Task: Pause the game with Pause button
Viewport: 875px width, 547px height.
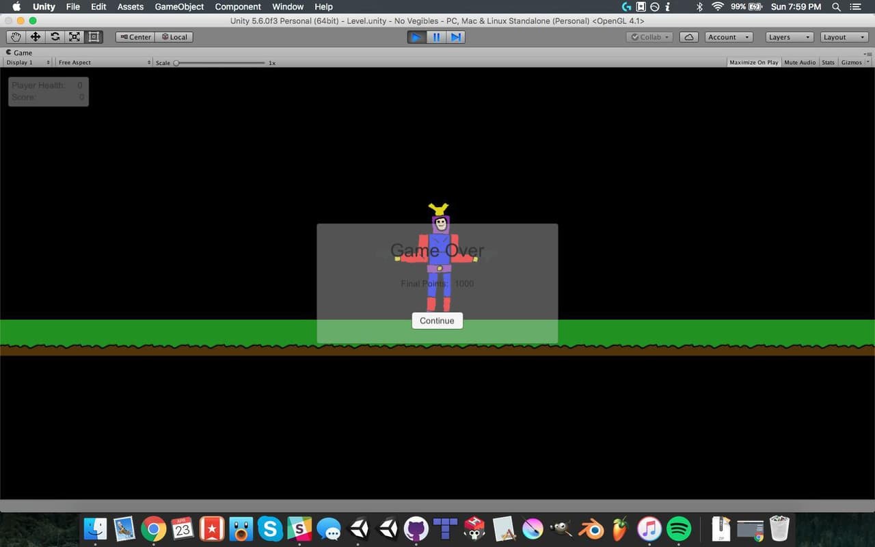Action: (436, 37)
